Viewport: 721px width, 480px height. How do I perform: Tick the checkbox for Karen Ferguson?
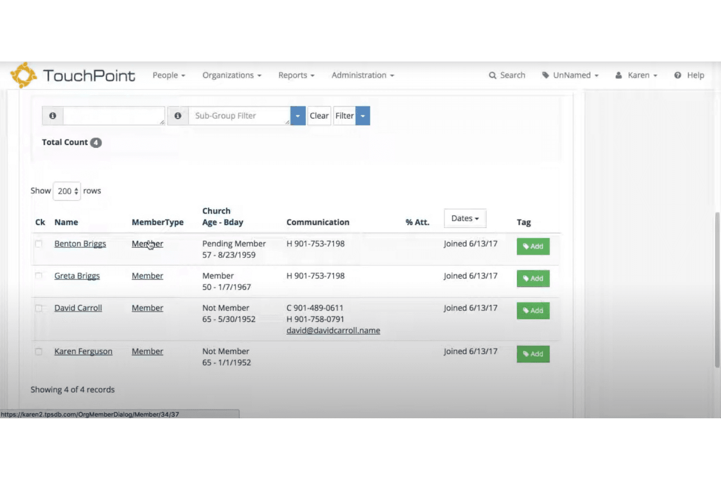coord(38,351)
